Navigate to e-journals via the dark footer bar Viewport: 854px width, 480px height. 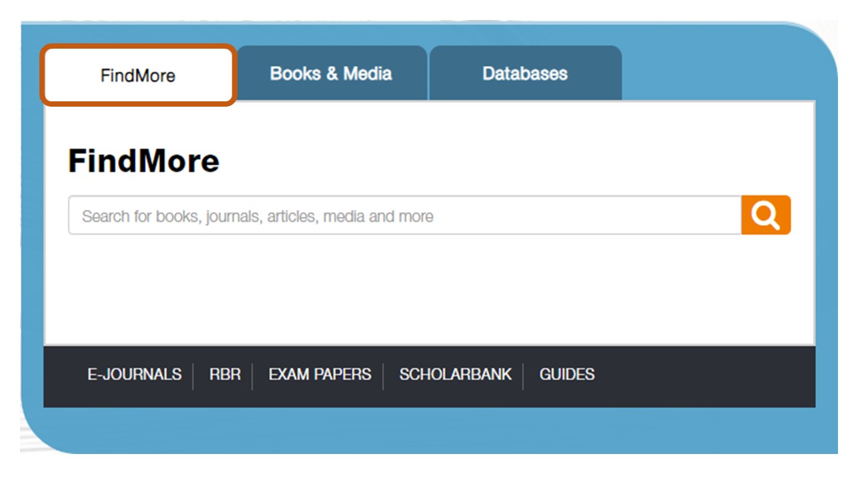tap(133, 375)
